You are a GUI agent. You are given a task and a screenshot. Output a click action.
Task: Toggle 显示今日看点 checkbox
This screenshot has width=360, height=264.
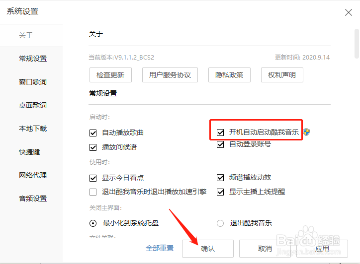pyautogui.click(x=93, y=178)
